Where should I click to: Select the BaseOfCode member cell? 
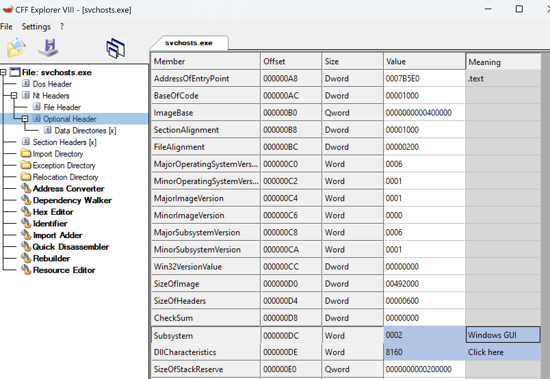point(205,95)
